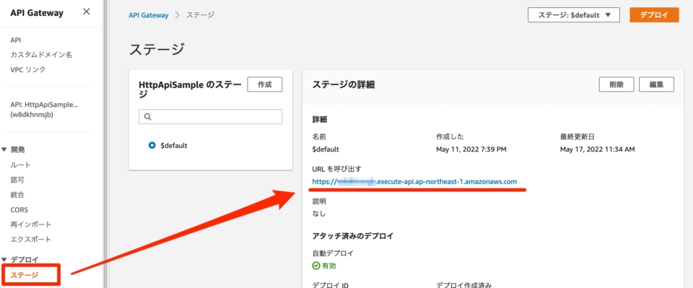Open the ステージ: $default dropdown
Viewport: 693px width, 288px height.
(x=573, y=14)
